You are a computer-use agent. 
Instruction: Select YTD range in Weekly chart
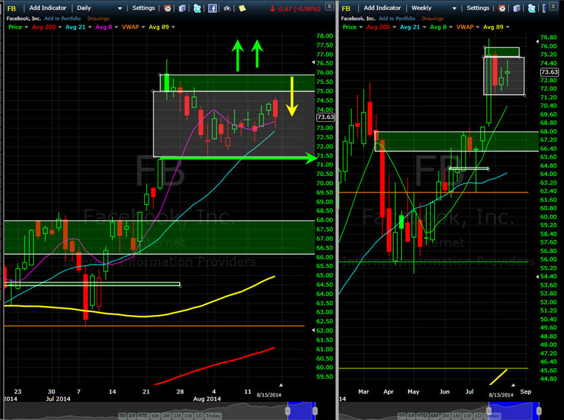(422, 415)
